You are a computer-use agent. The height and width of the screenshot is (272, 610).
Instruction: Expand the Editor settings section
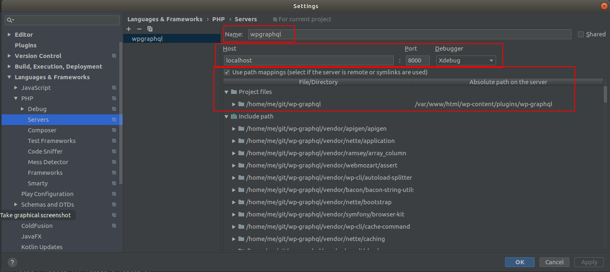tap(9, 35)
